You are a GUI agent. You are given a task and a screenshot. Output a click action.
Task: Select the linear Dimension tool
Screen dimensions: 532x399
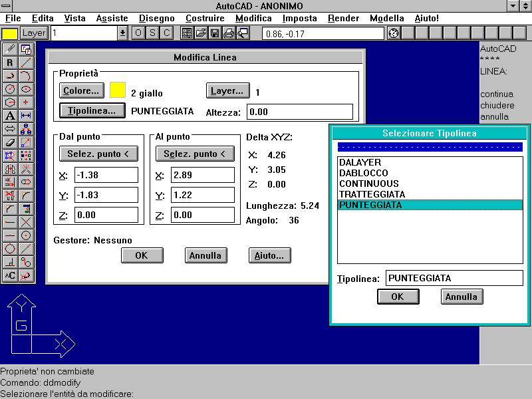[26, 116]
